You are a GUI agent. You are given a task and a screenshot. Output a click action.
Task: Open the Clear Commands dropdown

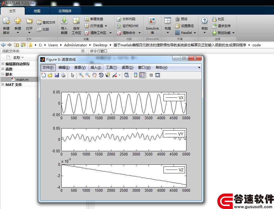(139, 33)
